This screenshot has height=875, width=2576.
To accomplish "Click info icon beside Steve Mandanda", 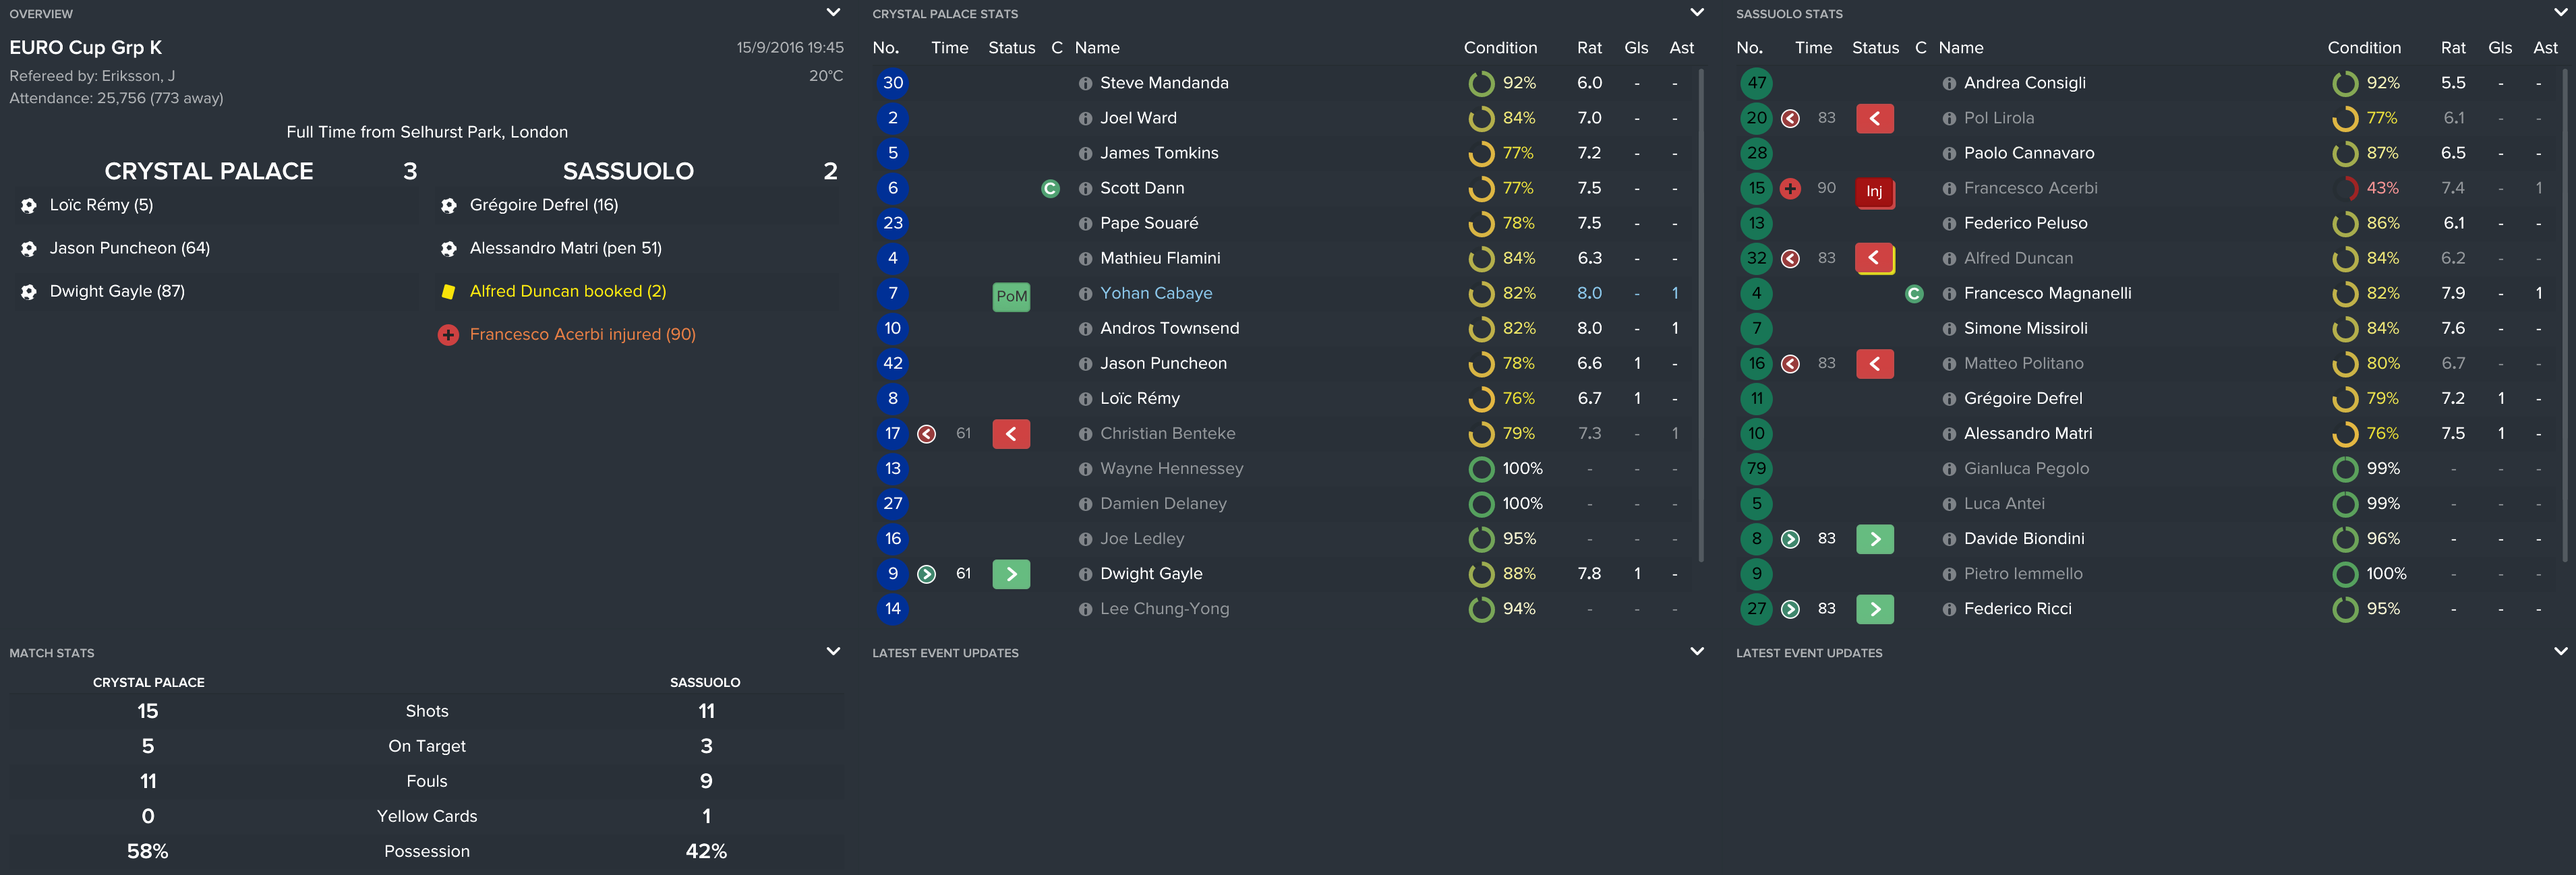I will (x=1085, y=84).
